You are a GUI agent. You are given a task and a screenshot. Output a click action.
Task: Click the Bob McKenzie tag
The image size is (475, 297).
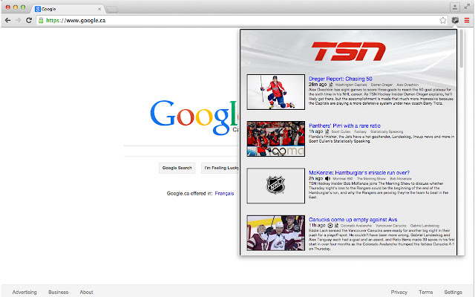pyautogui.click(x=401, y=179)
